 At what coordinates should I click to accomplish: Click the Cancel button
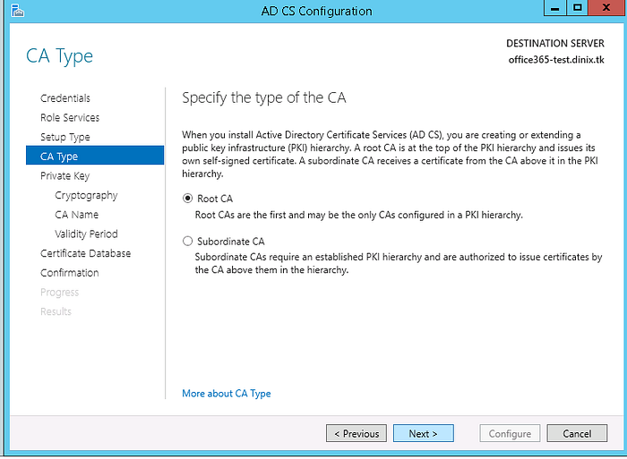click(577, 433)
